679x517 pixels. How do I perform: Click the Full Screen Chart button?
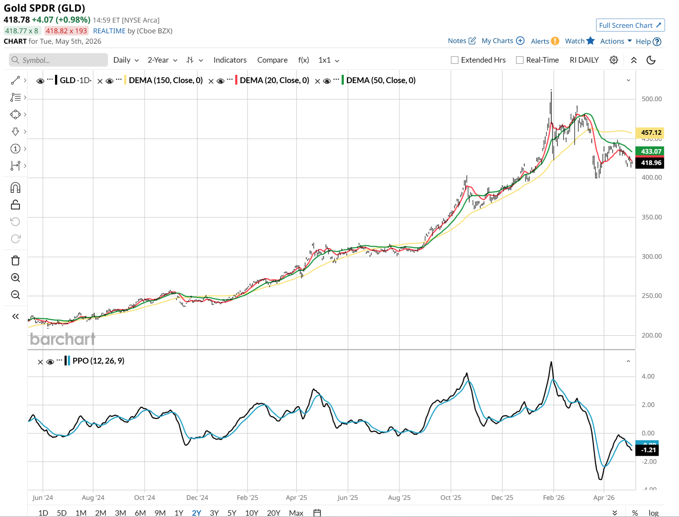[x=630, y=25]
